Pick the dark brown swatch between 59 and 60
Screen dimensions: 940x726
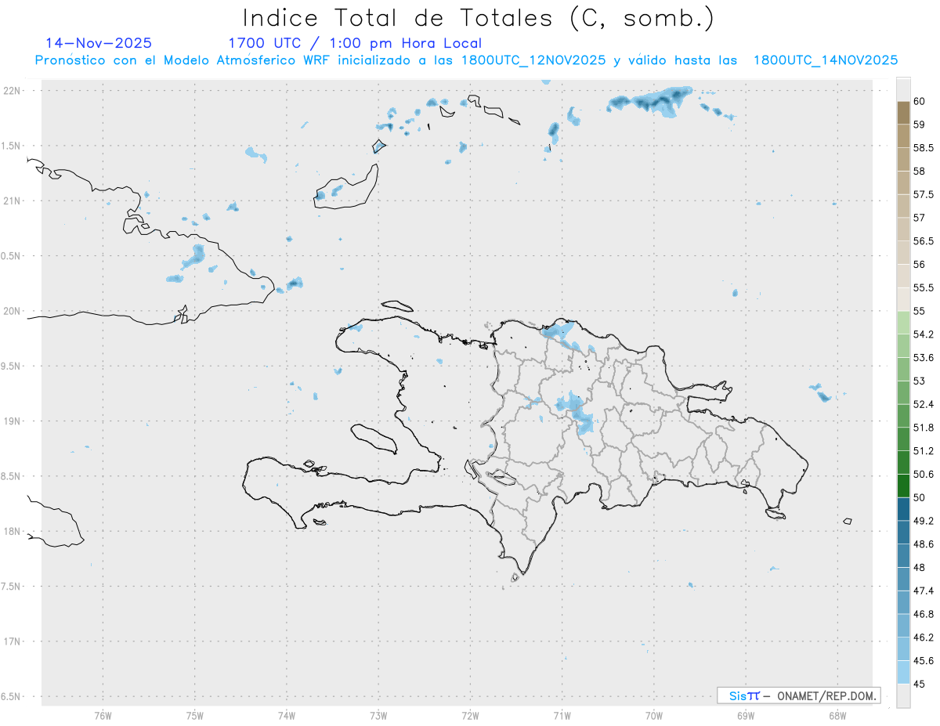pos(903,113)
